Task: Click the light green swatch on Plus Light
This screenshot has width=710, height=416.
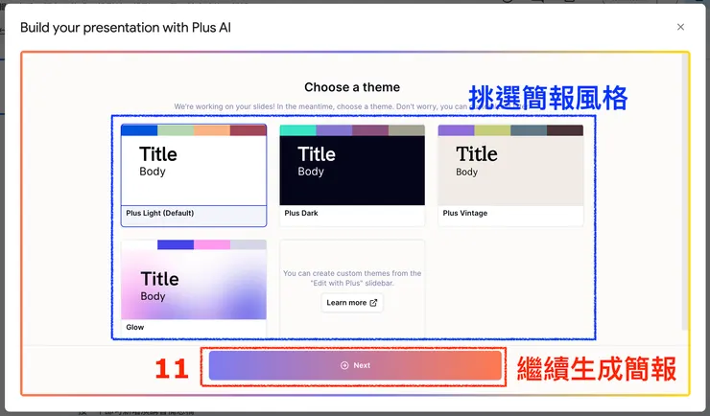Action: 176,130
